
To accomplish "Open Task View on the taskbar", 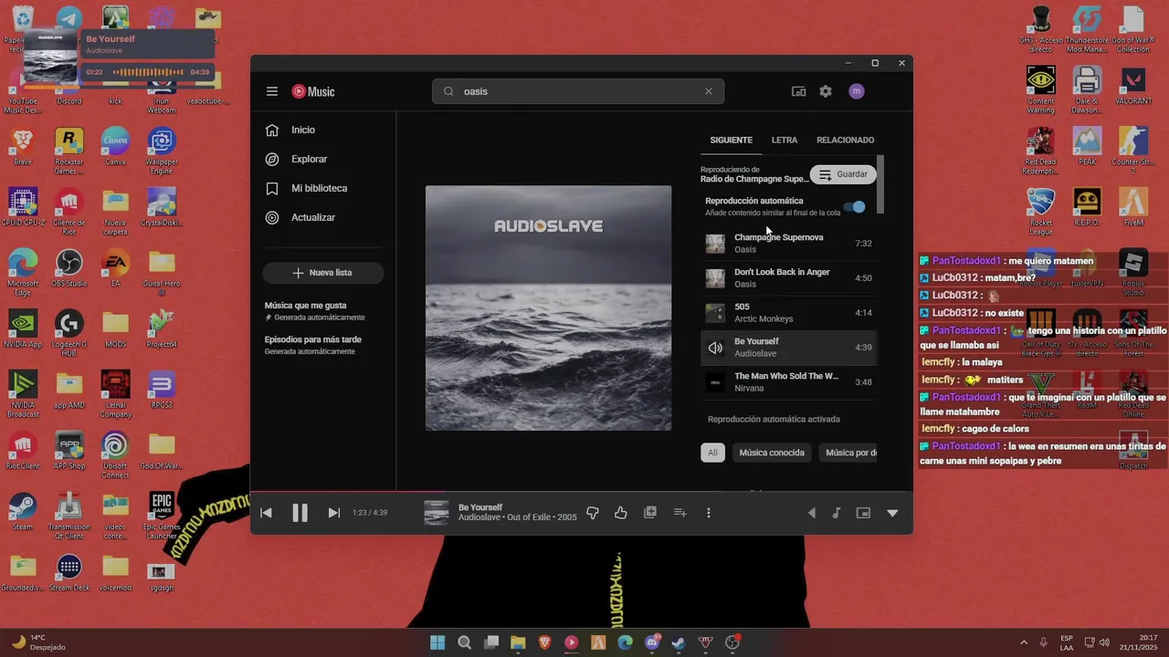I will (x=491, y=642).
